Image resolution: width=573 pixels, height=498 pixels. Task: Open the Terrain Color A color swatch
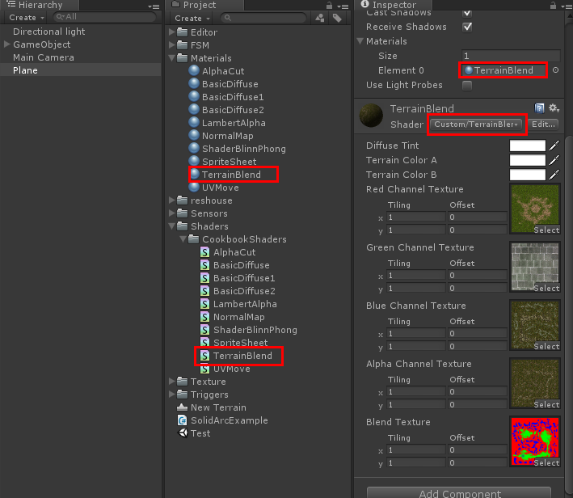528,160
